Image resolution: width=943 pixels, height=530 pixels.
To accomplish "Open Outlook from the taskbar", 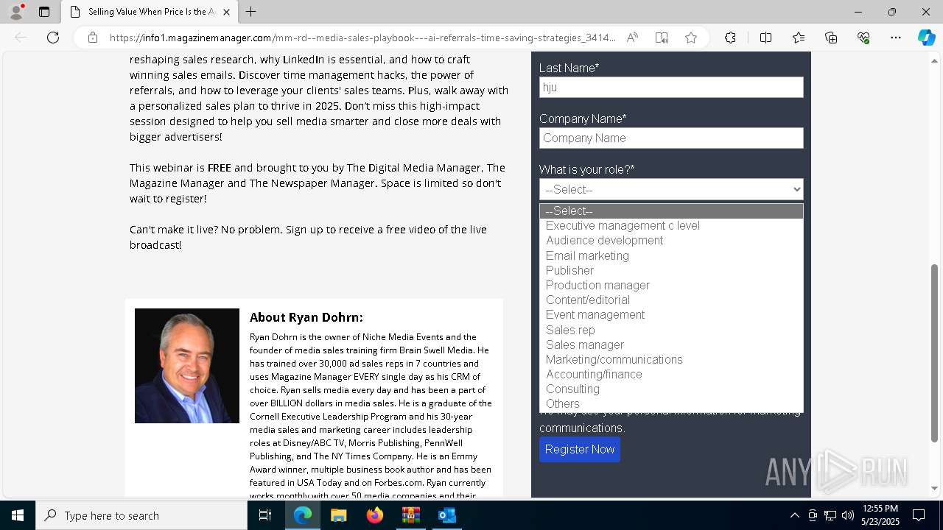I will tap(446, 515).
